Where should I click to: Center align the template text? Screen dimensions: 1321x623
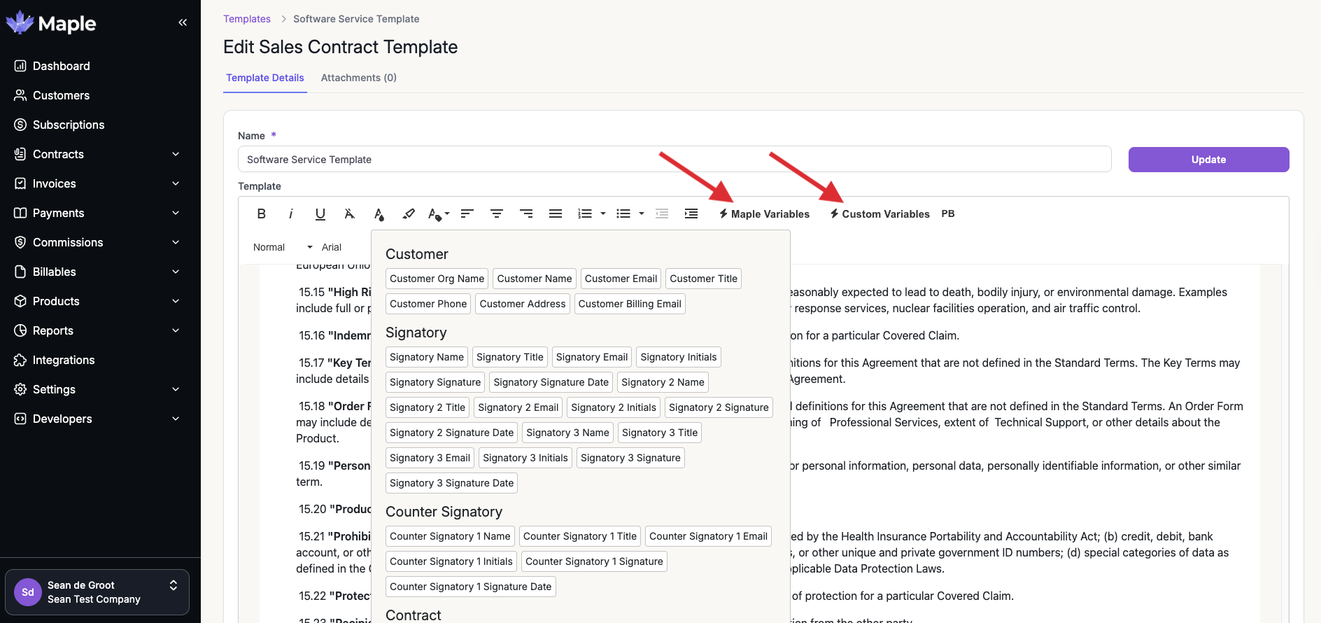[497, 214]
